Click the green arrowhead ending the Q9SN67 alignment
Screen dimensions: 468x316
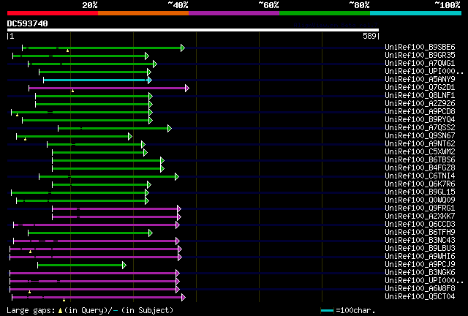click(130, 137)
